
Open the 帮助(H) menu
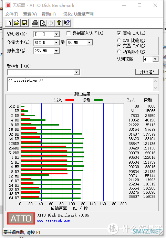[49, 14]
